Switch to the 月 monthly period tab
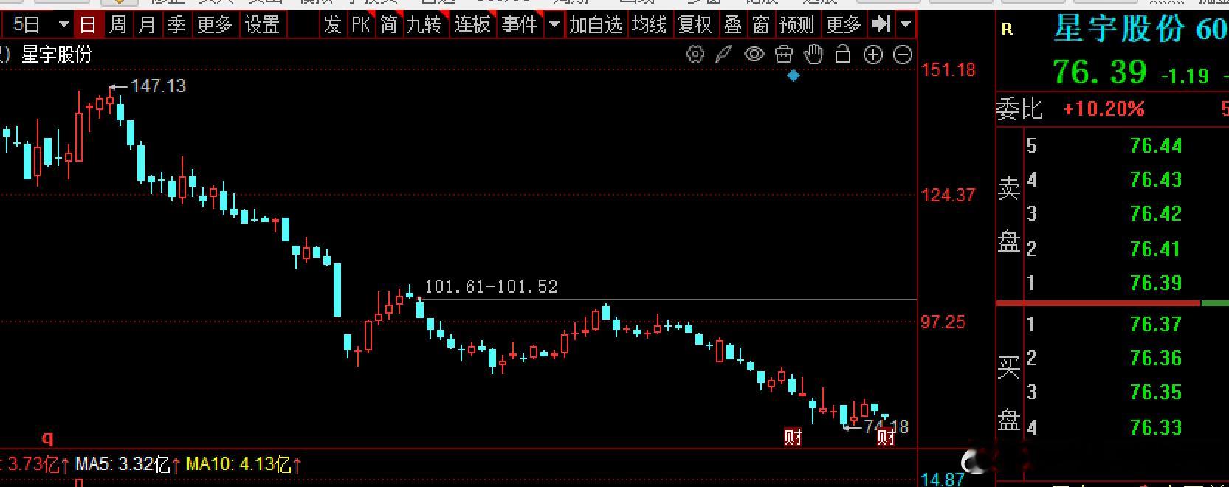 147,25
